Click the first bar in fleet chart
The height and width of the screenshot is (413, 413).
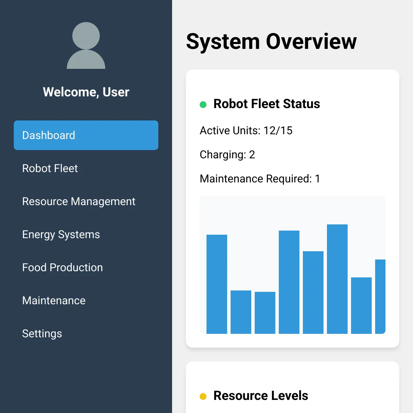(217, 284)
